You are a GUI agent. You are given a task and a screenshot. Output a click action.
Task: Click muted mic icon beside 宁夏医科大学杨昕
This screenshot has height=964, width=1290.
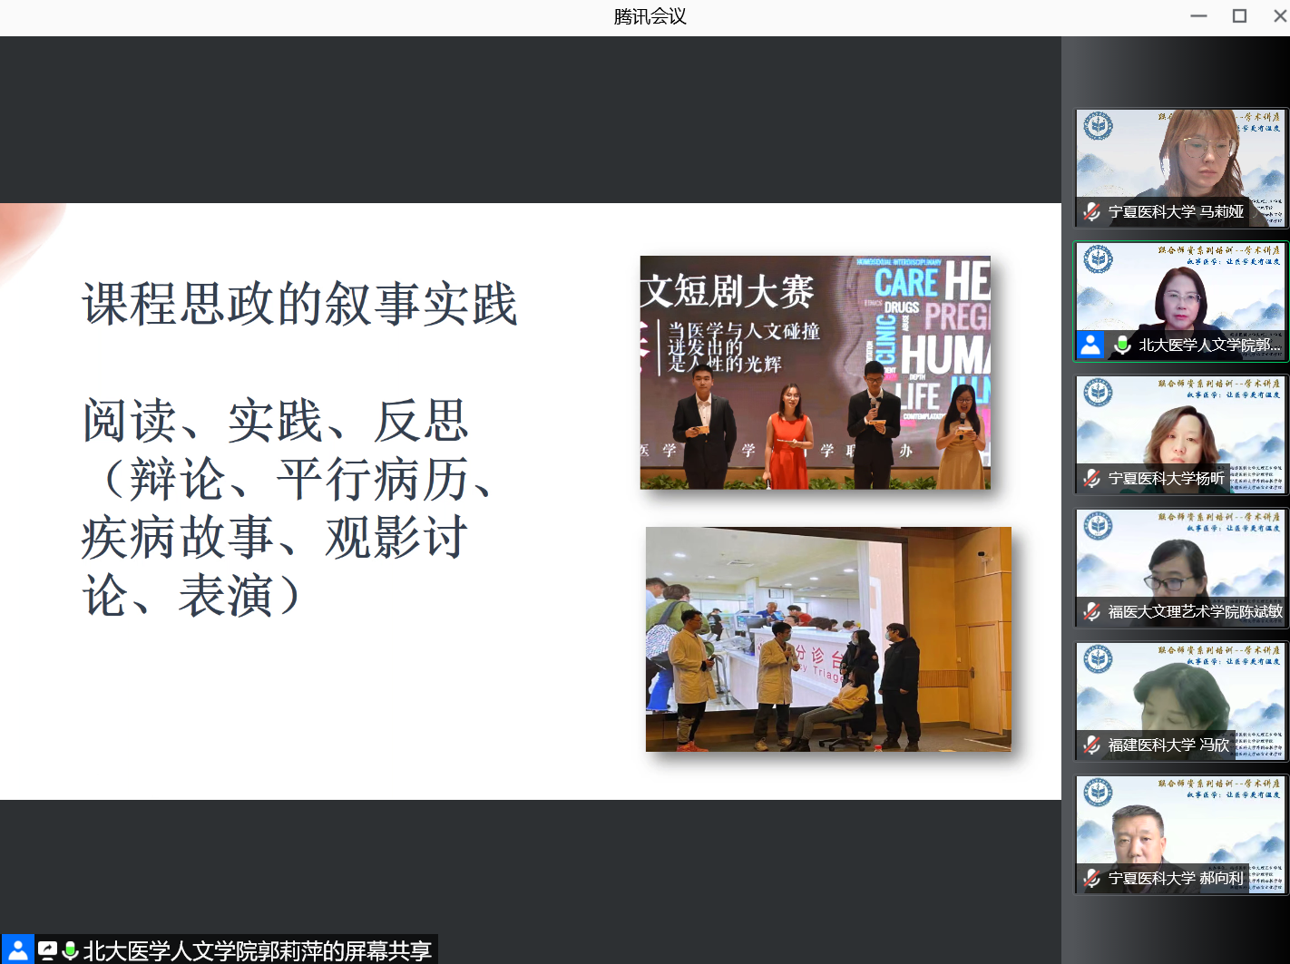click(1092, 479)
